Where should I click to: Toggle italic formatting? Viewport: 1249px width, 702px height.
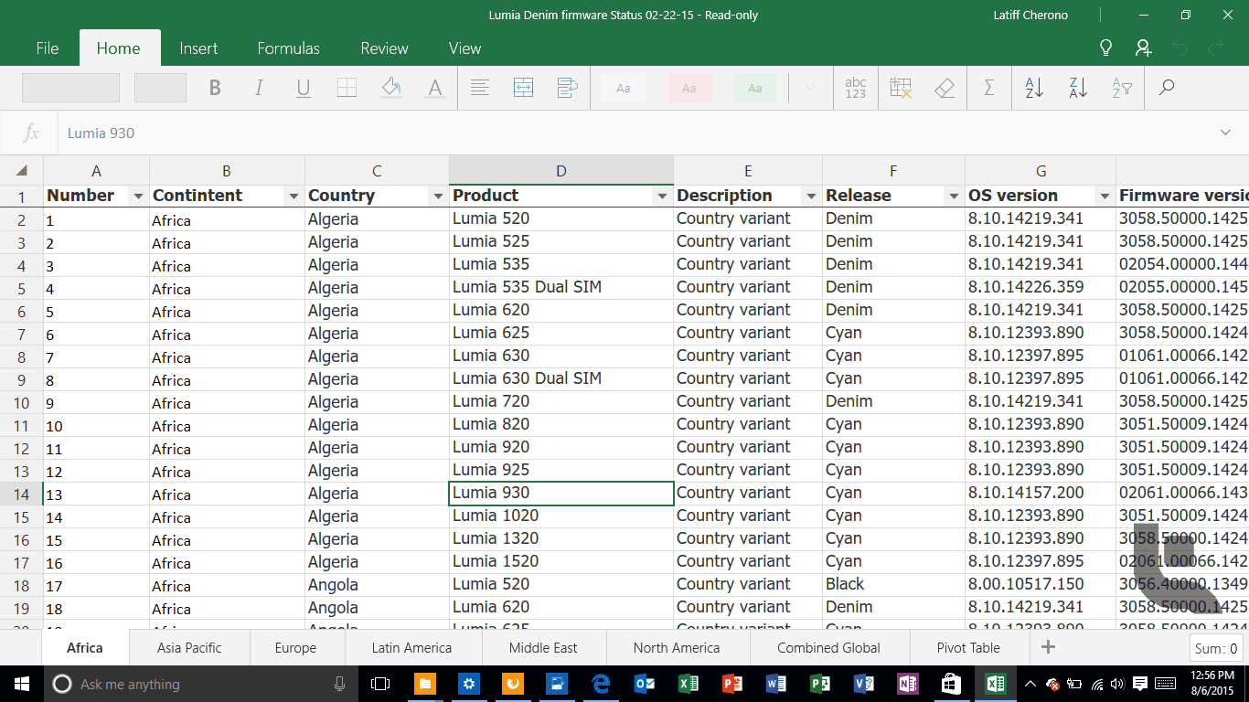pyautogui.click(x=259, y=88)
